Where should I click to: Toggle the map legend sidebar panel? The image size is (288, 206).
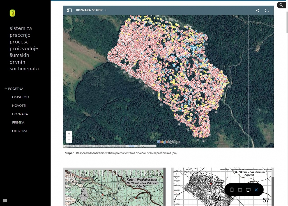click(x=69, y=10)
